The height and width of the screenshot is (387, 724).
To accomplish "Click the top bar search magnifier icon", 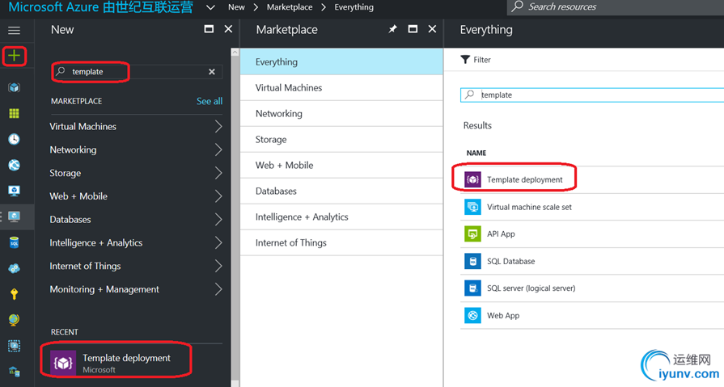I will pos(518,6).
